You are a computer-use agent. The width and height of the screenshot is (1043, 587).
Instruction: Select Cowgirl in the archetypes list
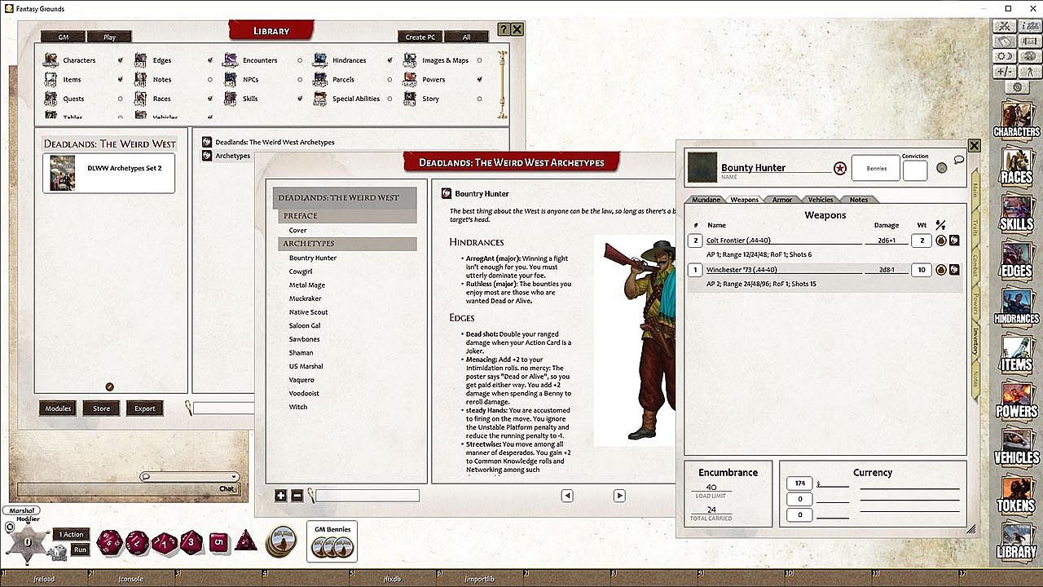coord(301,271)
